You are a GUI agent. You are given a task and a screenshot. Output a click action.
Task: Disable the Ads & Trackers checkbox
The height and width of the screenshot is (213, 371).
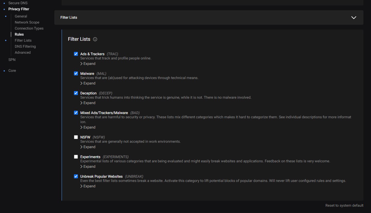point(76,54)
